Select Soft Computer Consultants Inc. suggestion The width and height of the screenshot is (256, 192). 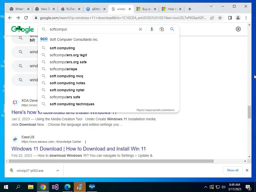(108, 39)
